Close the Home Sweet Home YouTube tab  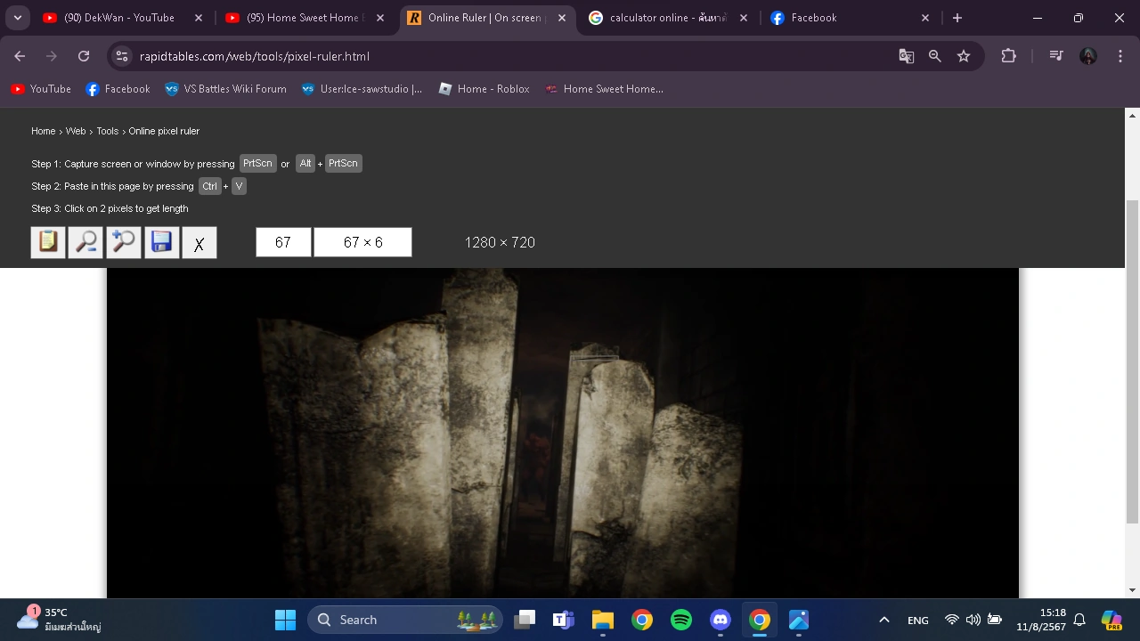(x=380, y=18)
